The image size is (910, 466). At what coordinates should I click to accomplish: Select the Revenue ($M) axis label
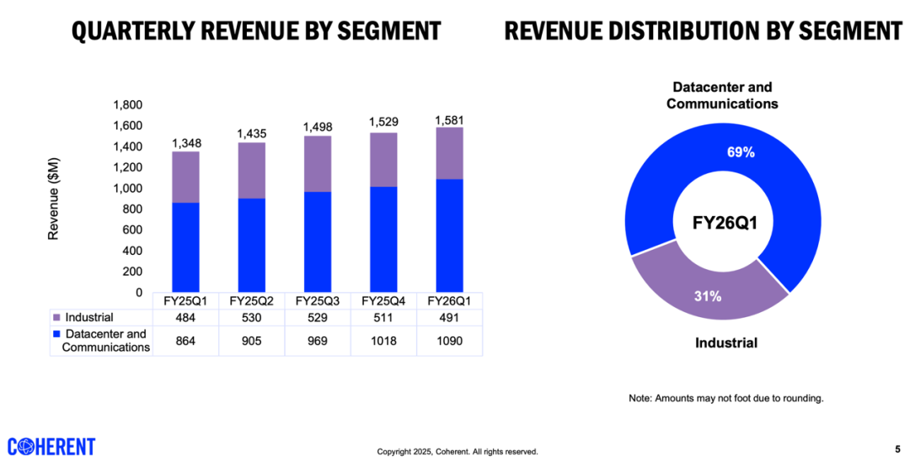(x=53, y=199)
